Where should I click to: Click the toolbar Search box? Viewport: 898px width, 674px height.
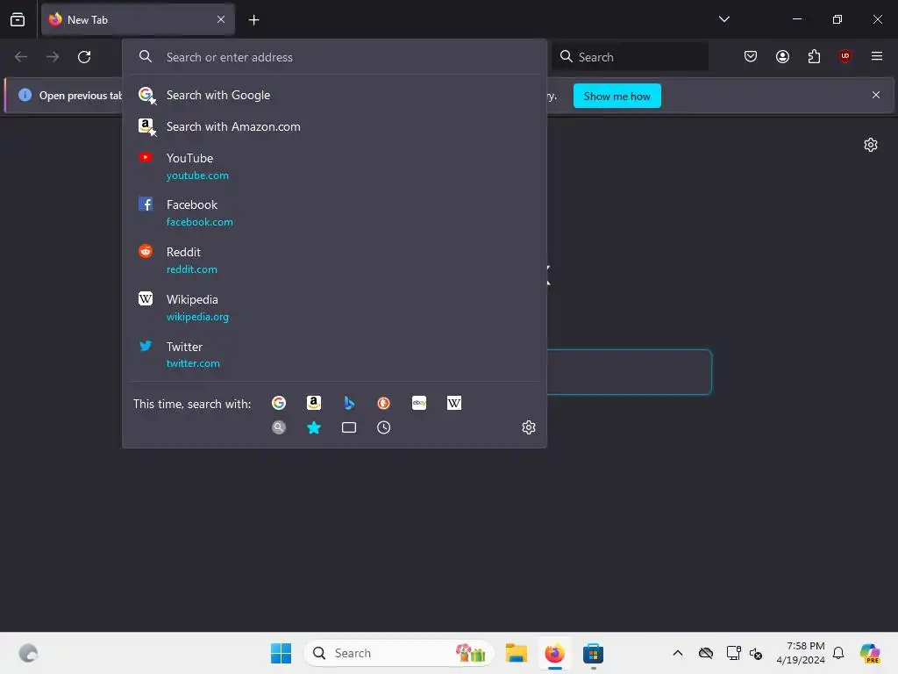[x=630, y=57]
